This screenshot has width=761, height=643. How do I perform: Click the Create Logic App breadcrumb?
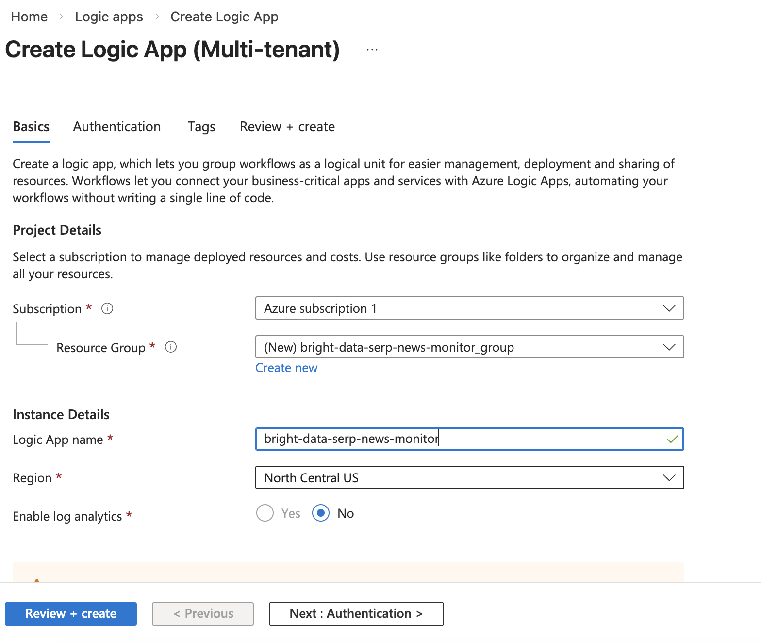click(224, 17)
